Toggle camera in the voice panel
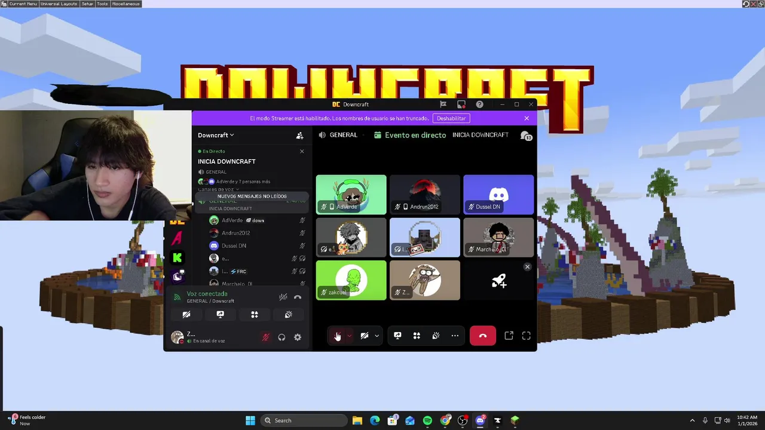The image size is (765, 430). [186, 314]
